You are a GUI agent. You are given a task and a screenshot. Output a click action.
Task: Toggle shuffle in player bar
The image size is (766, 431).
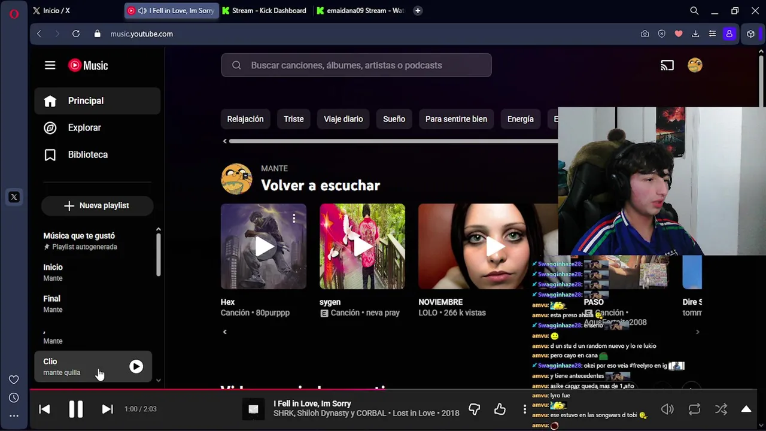721,409
